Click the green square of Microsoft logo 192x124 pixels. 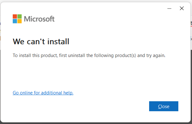click(x=20, y=16)
